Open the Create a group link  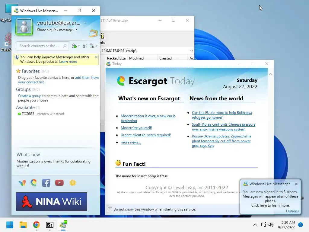tap(30, 96)
